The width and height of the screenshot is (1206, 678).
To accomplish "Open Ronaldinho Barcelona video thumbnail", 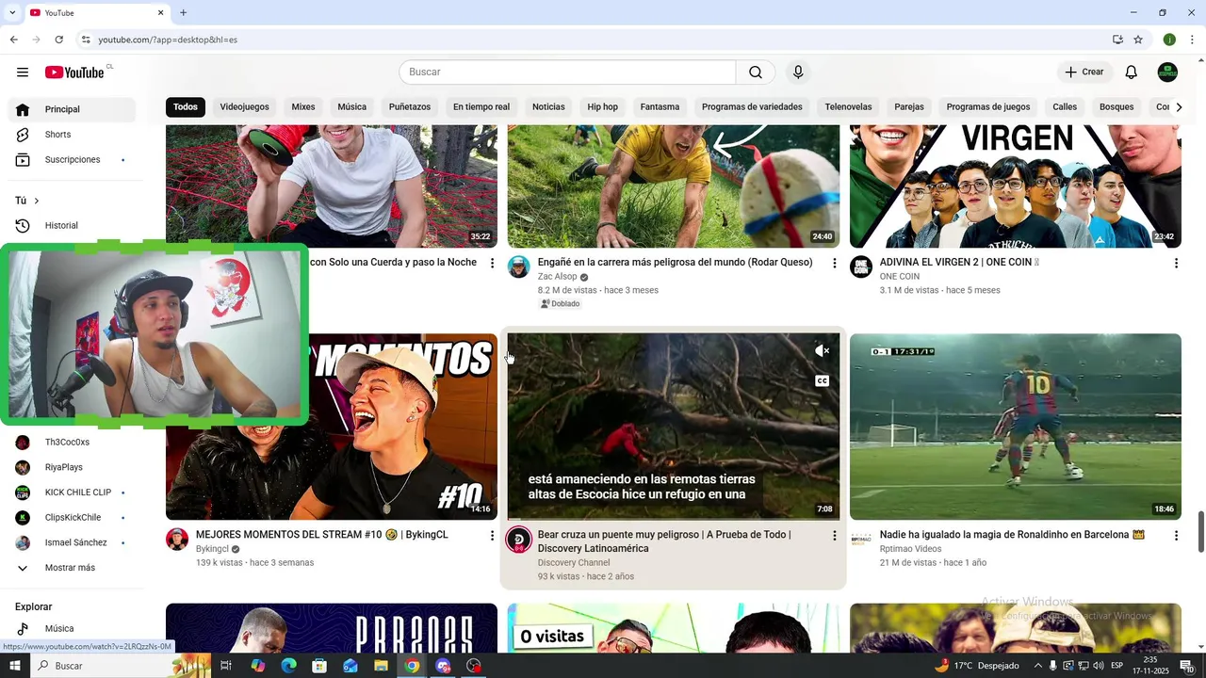I will coord(1016,427).
